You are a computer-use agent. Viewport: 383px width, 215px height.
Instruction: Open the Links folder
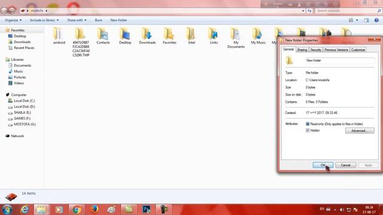pyautogui.click(x=214, y=36)
